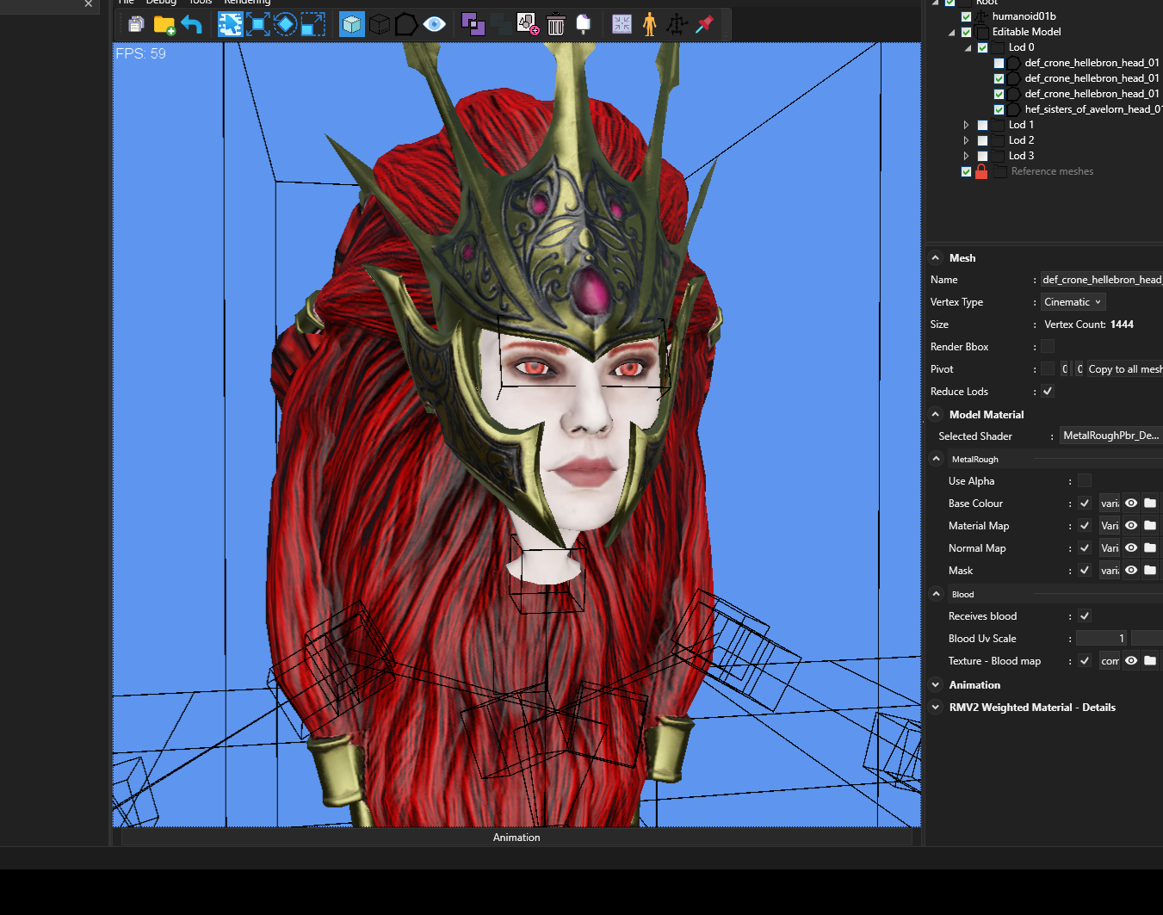Click the red lock on Reference meshes
The image size is (1163, 915).
981,171
